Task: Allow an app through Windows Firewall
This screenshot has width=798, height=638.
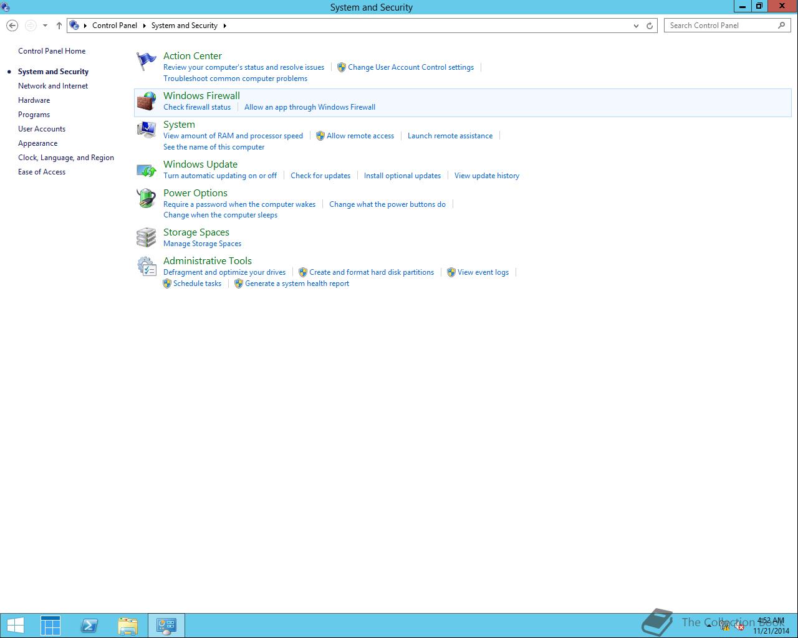Action: click(310, 107)
